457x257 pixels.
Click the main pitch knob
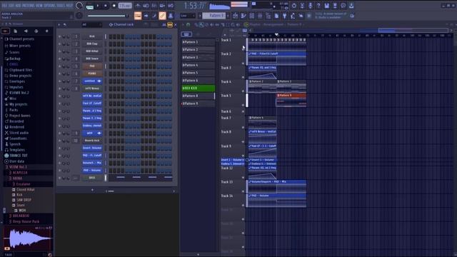pyautogui.click(x=79, y=16)
